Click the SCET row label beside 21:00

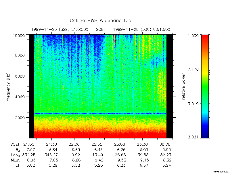(15, 144)
